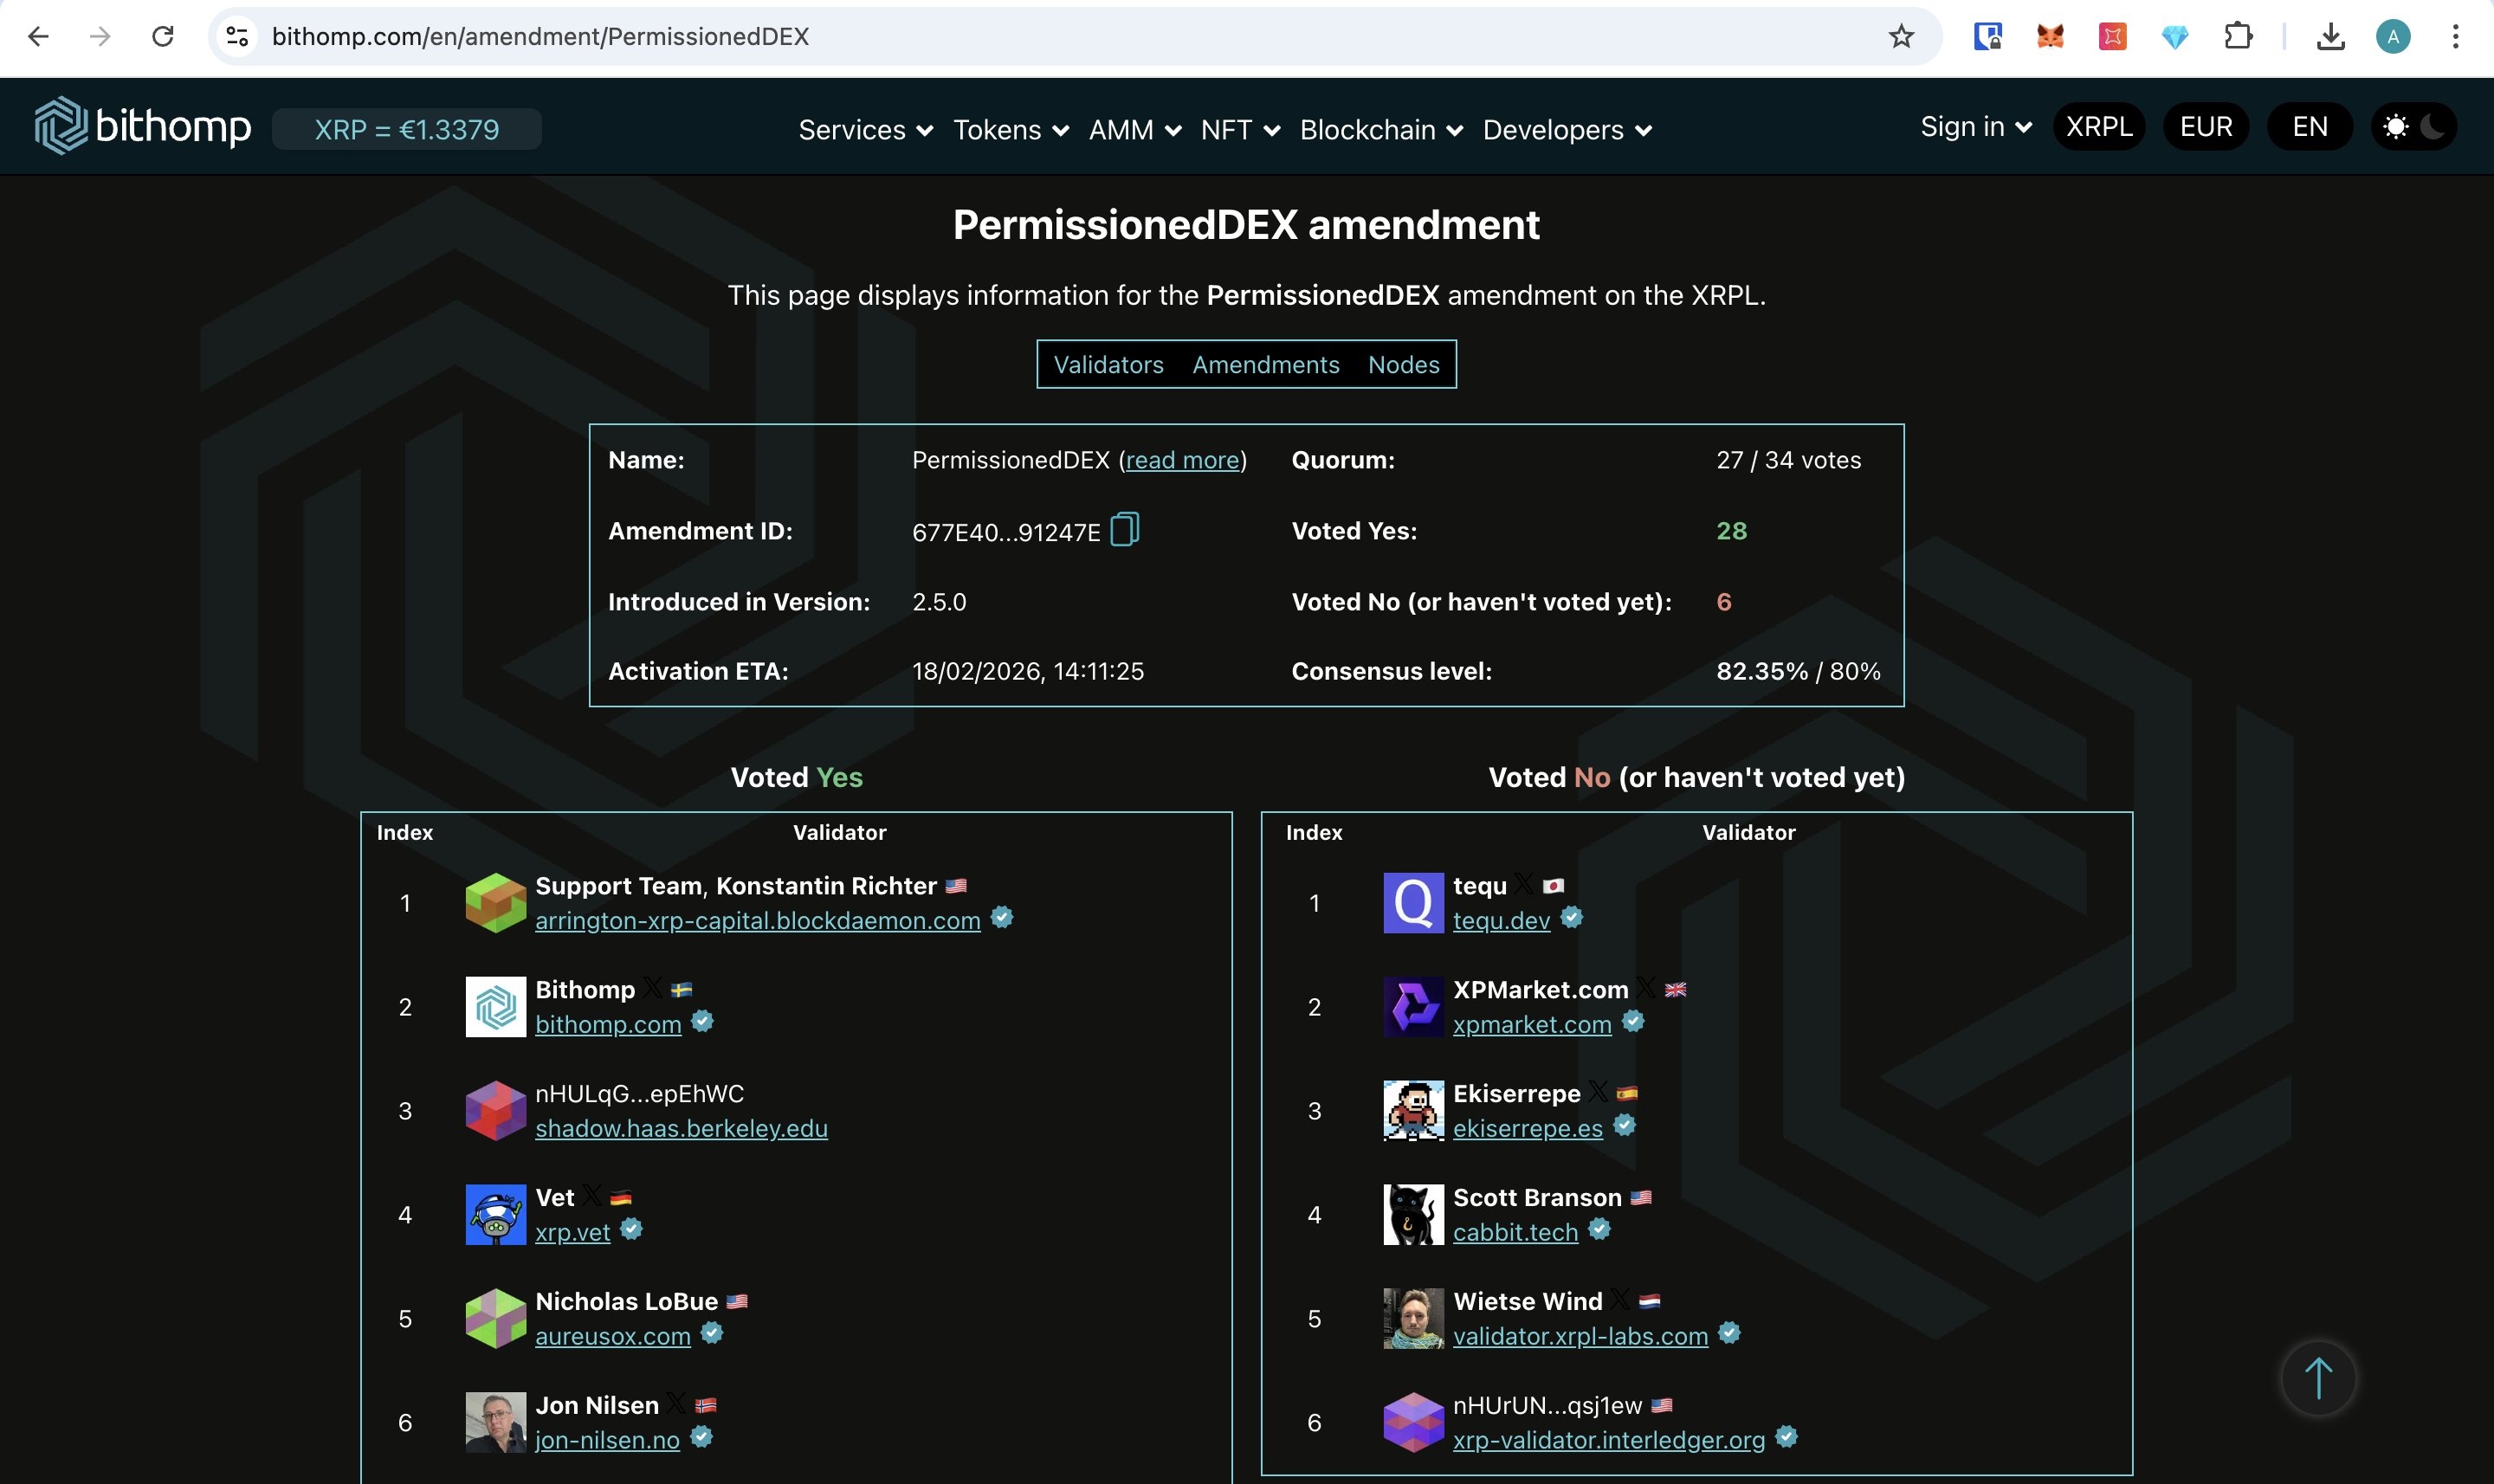Toggle the XRPL network selector
Screen dimensions: 2494x1484
click(x=2098, y=127)
